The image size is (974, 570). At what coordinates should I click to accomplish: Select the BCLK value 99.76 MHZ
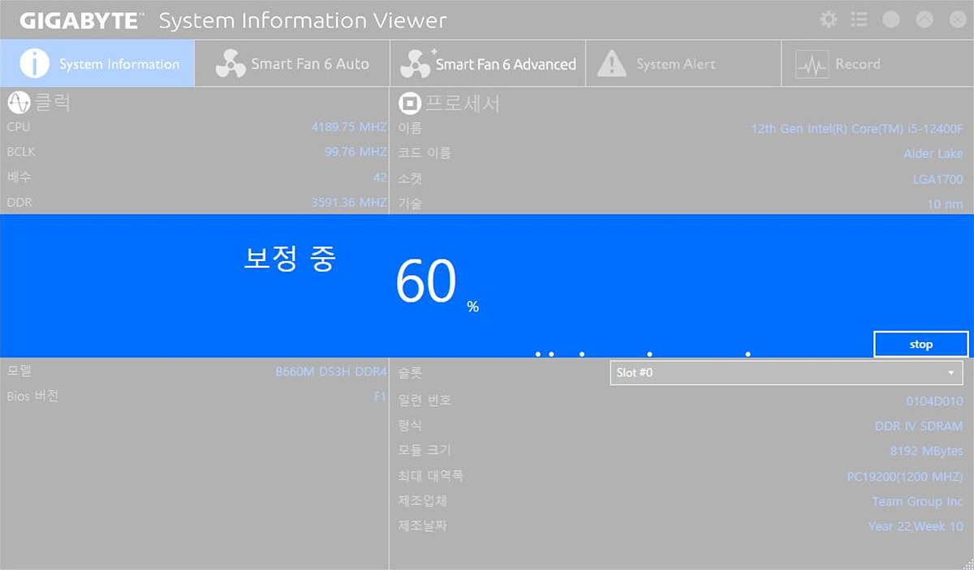click(x=356, y=152)
